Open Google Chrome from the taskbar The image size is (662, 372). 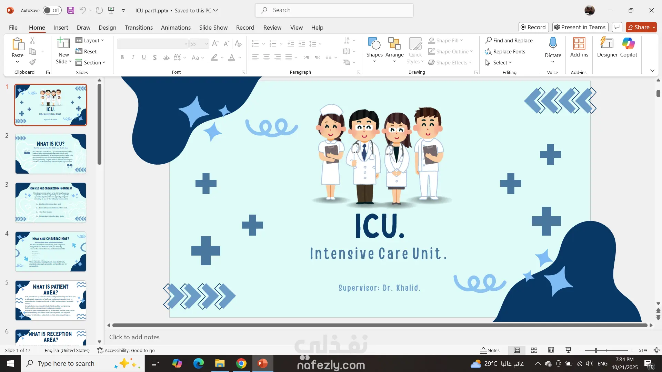[241, 363]
